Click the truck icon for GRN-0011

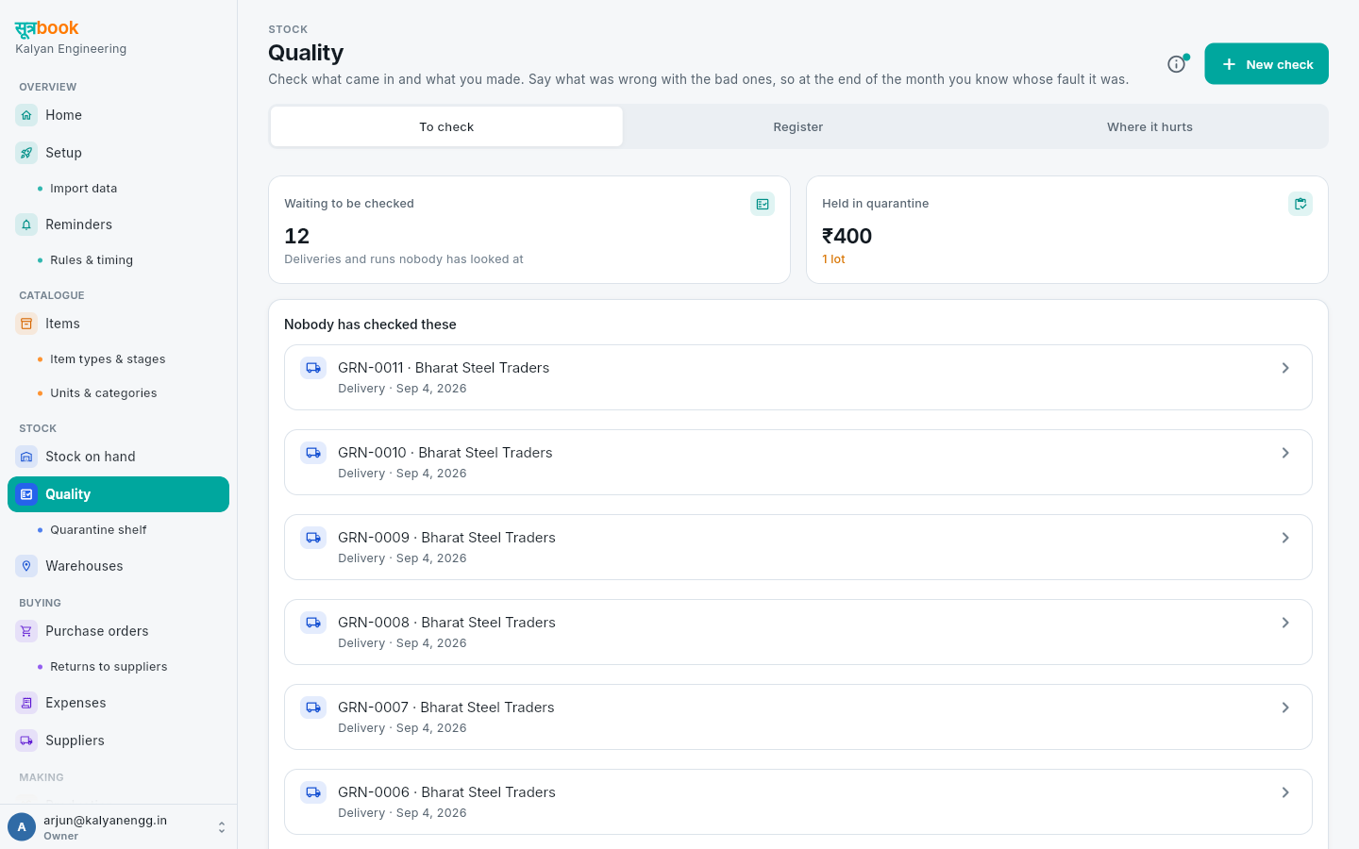point(313,368)
